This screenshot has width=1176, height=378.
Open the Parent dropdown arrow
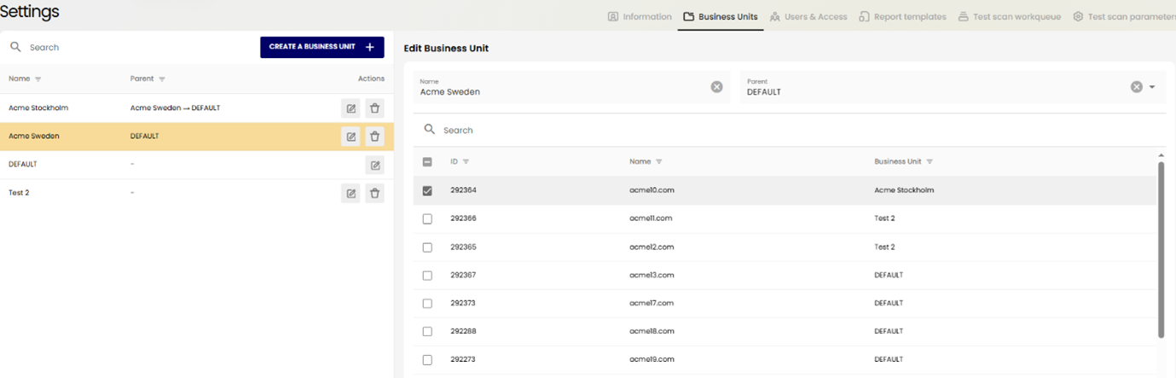1152,87
